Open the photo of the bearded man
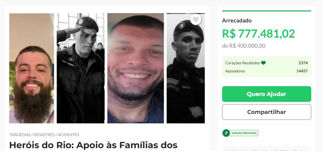The height and width of the screenshot is (151, 323). click(x=32, y=68)
